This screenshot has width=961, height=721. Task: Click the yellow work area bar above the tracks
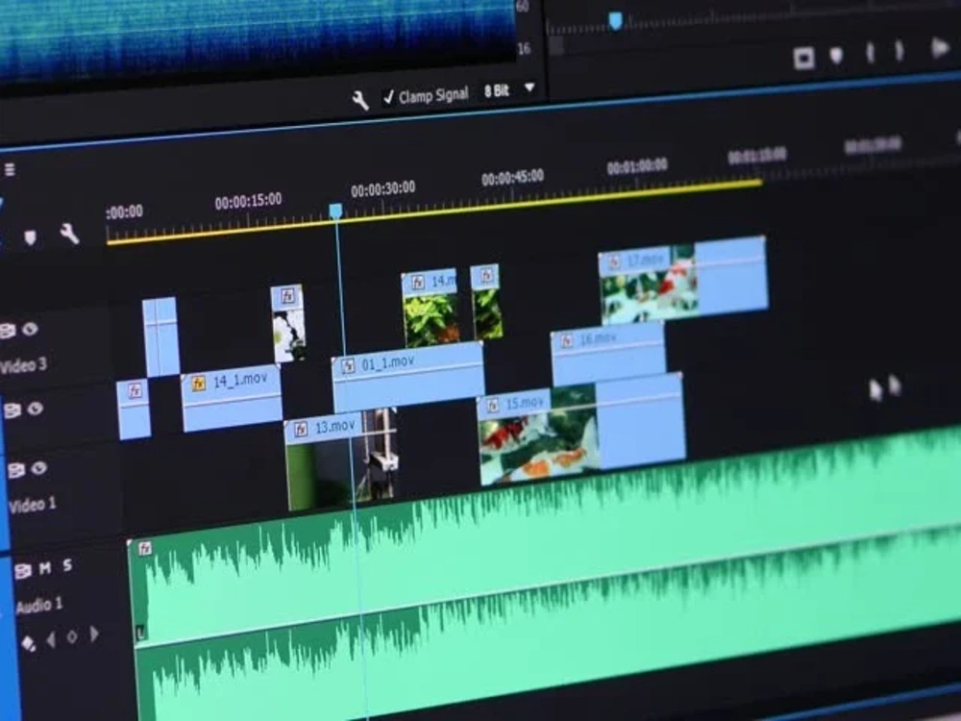[x=434, y=212]
